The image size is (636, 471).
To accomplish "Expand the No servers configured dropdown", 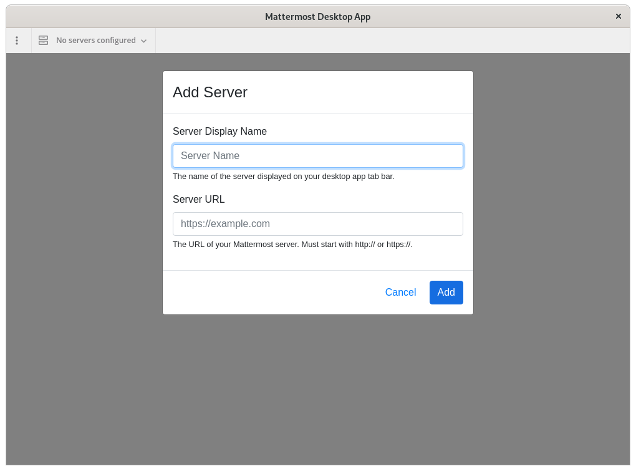I will tap(94, 41).
